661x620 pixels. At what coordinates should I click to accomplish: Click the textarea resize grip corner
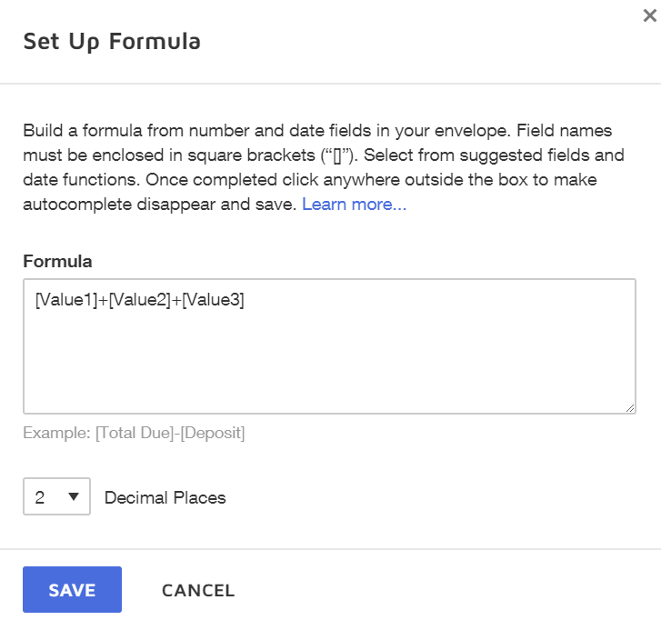(x=629, y=408)
